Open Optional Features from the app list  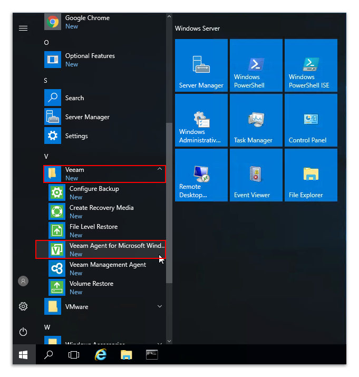[x=90, y=60]
